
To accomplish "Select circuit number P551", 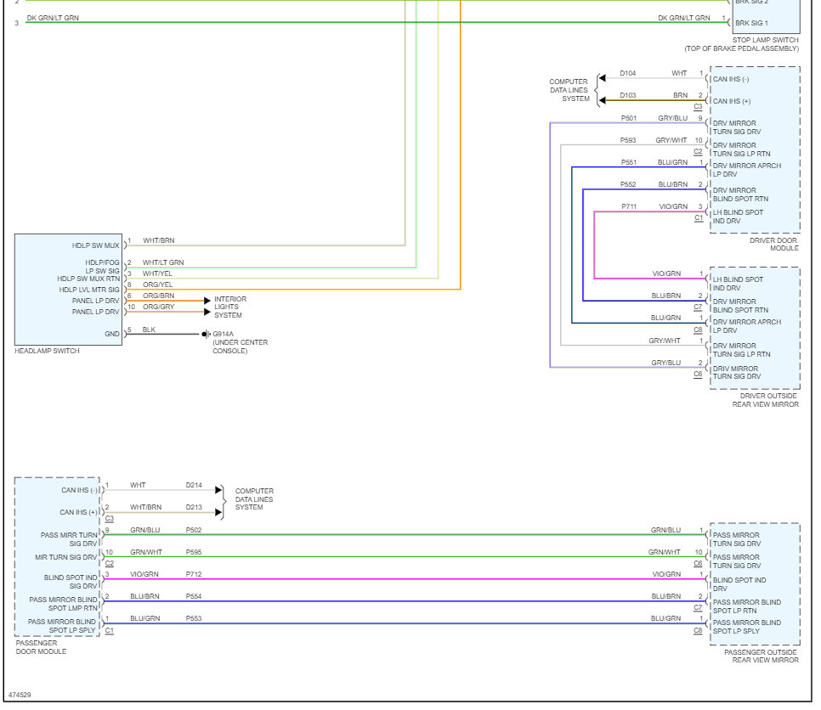I will [628, 163].
